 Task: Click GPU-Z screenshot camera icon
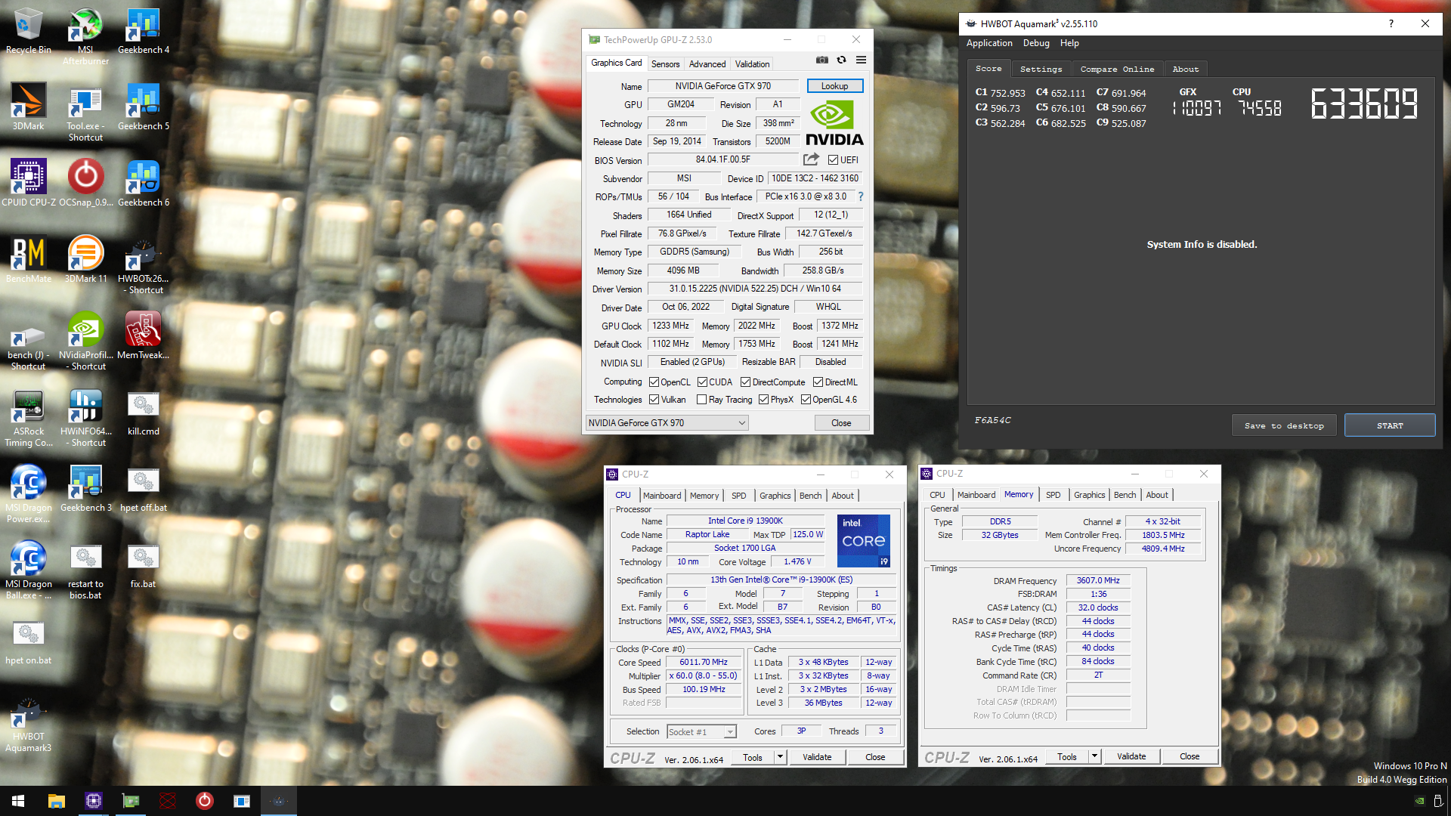[x=821, y=60]
